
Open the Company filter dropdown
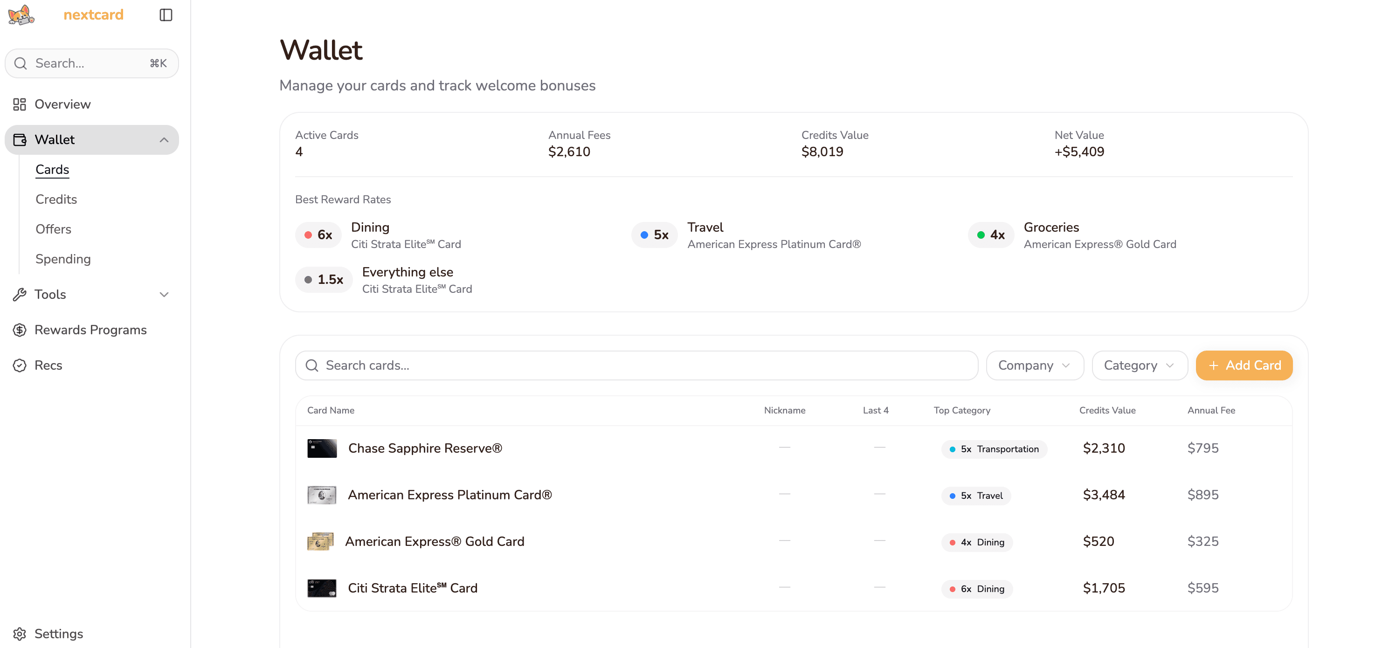click(x=1035, y=365)
